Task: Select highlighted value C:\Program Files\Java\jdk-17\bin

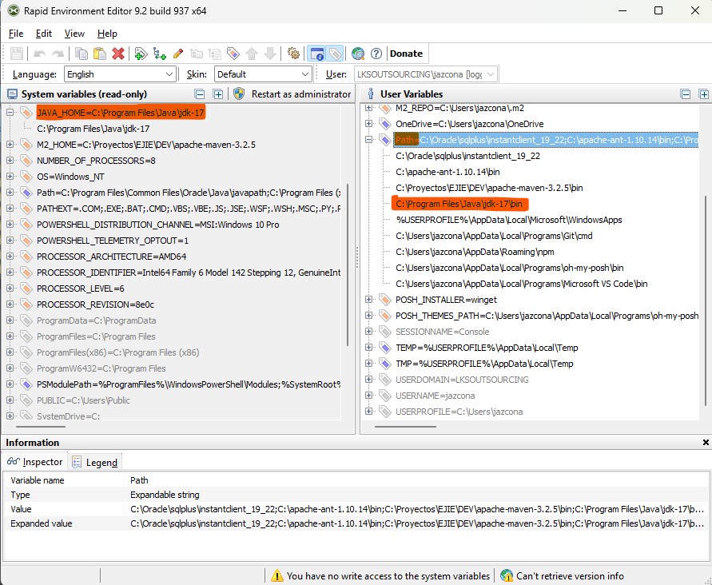Action: tap(459, 204)
